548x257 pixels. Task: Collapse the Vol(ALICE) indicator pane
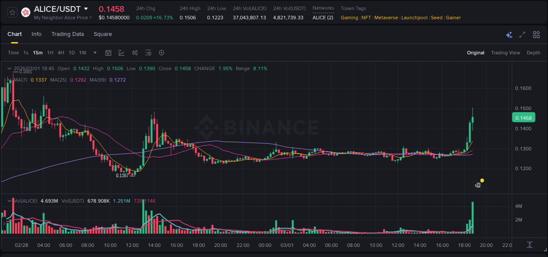coord(10,200)
